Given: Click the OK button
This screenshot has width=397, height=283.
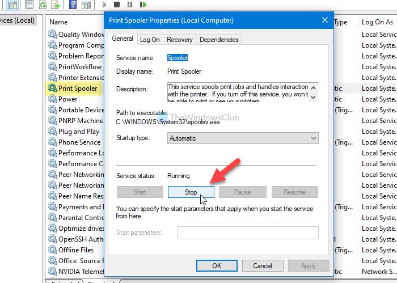Looking at the screenshot, I should [x=217, y=266].
